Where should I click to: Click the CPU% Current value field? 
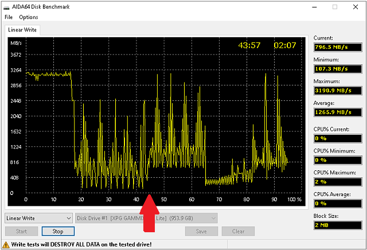tap(338, 139)
